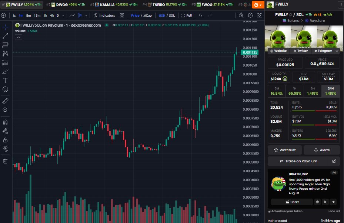Image resolution: width=344 pixels, height=223 pixels.
Task: Undo the last chart action
Action: click(200, 15)
